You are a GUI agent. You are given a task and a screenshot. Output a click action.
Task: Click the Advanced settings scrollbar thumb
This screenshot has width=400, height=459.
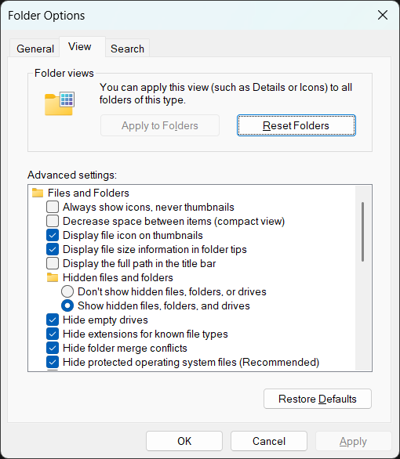point(363,232)
